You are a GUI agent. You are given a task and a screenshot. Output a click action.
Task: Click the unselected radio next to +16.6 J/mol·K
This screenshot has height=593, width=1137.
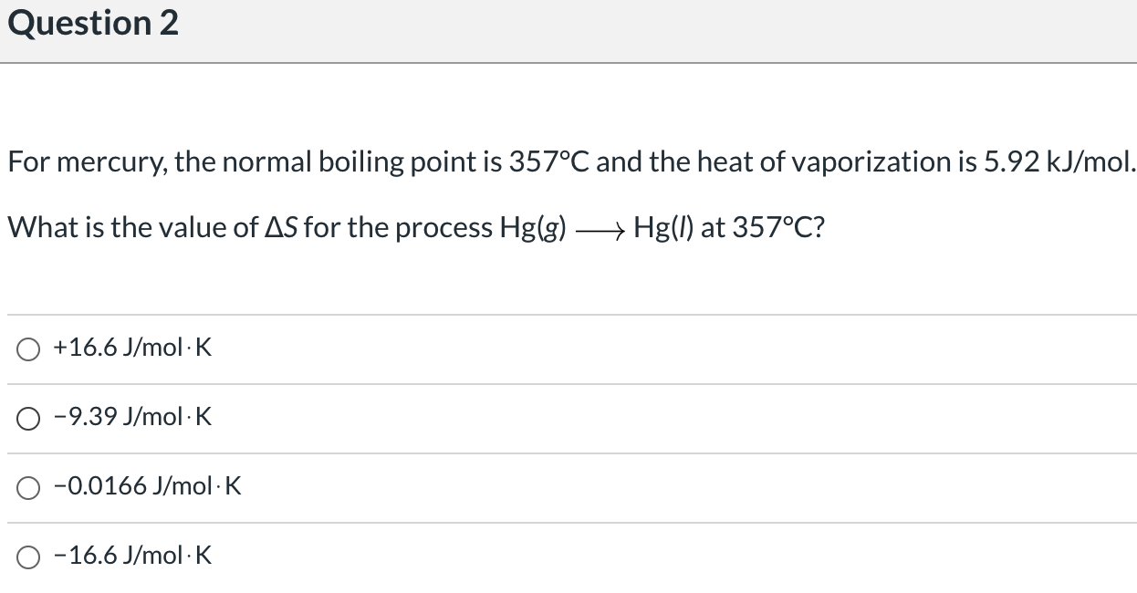coord(28,348)
